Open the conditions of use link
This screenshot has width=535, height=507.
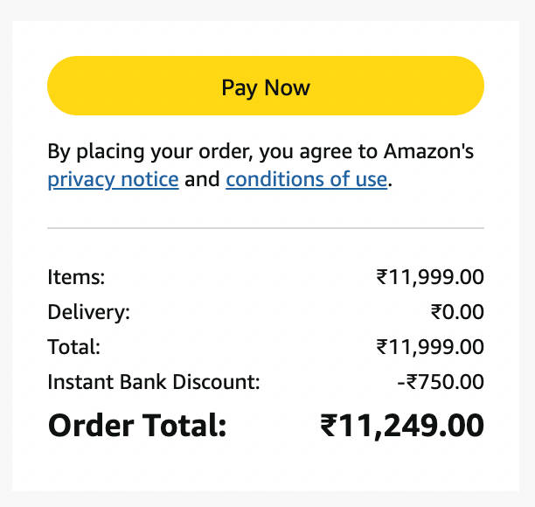click(x=306, y=180)
